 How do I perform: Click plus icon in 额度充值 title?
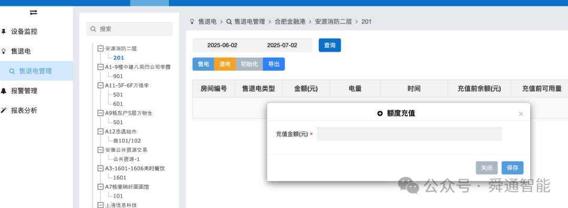point(380,113)
